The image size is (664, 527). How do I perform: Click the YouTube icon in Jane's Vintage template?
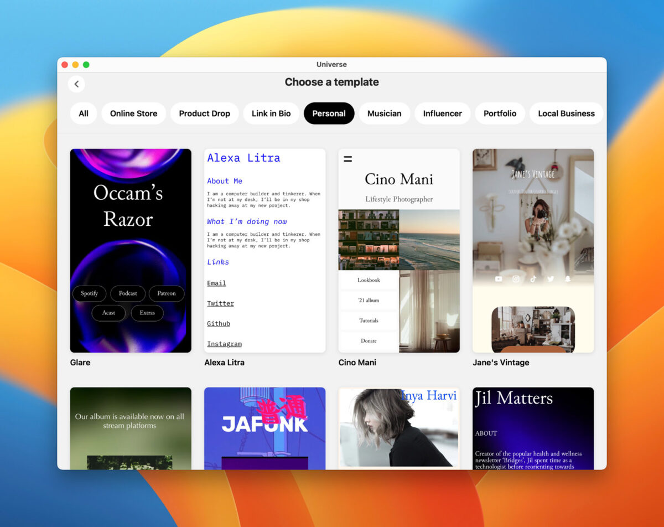click(x=499, y=279)
